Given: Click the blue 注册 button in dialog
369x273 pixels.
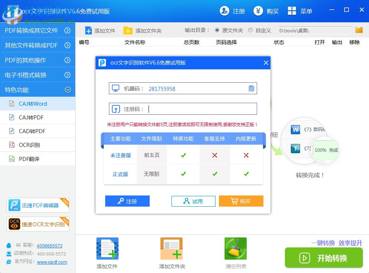Looking at the screenshot, I should click(127, 201).
